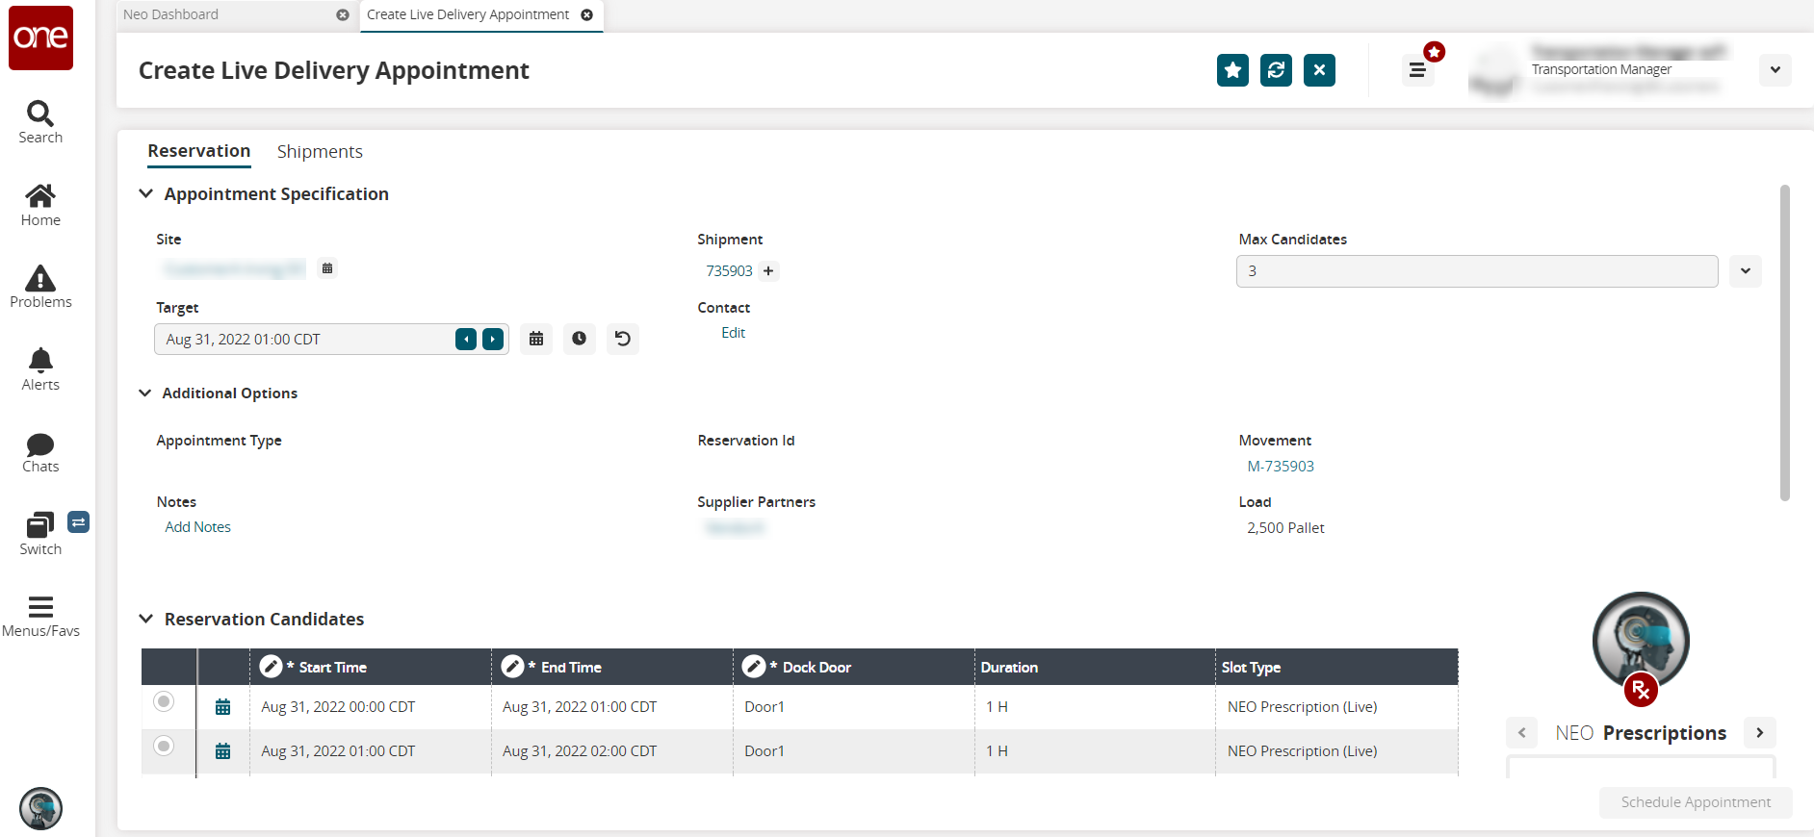Open the Max Candidates dropdown arrow
The image size is (1814, 837).
1745,271
